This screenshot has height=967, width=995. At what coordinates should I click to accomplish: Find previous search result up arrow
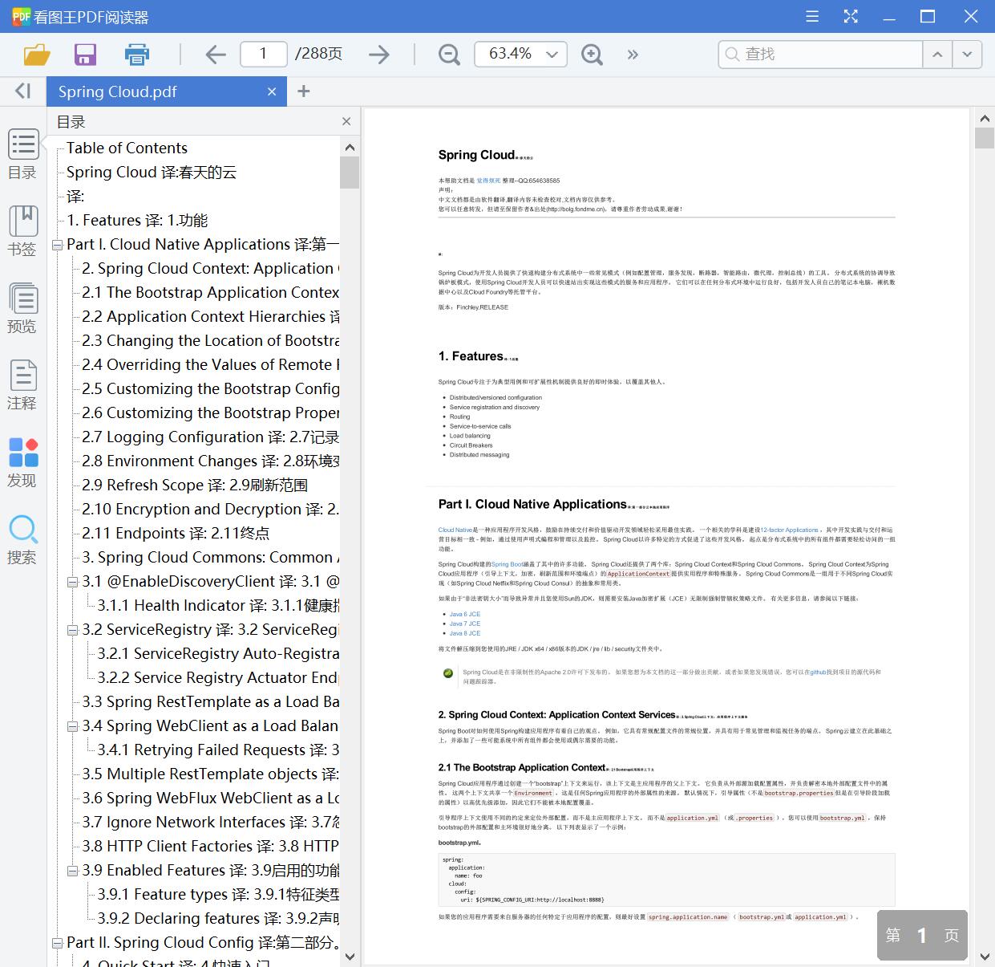click(x=937, y=54)
